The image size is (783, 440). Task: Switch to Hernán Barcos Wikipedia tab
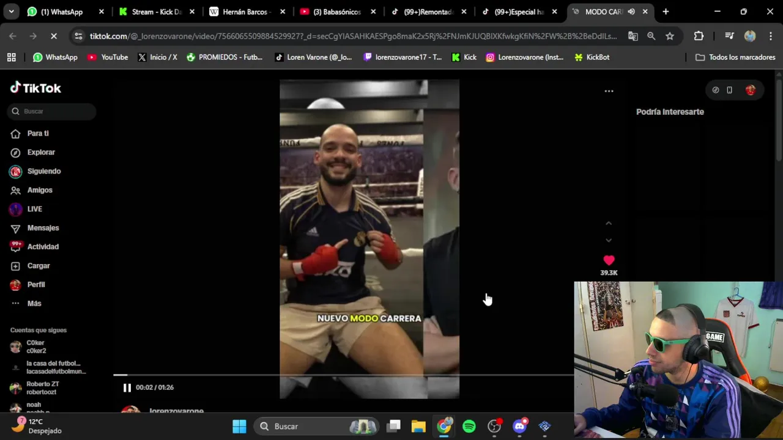click(x=246, y=12)
